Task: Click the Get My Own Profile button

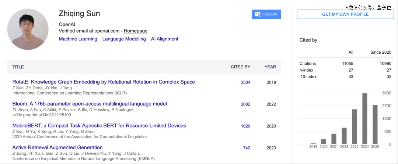Action: (x=345, y=14)
